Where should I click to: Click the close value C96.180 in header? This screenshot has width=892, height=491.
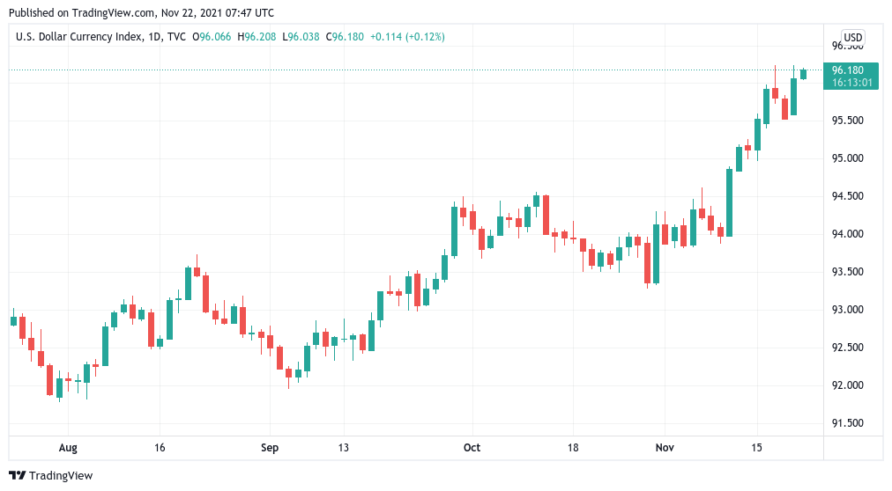tap(345, 37)
